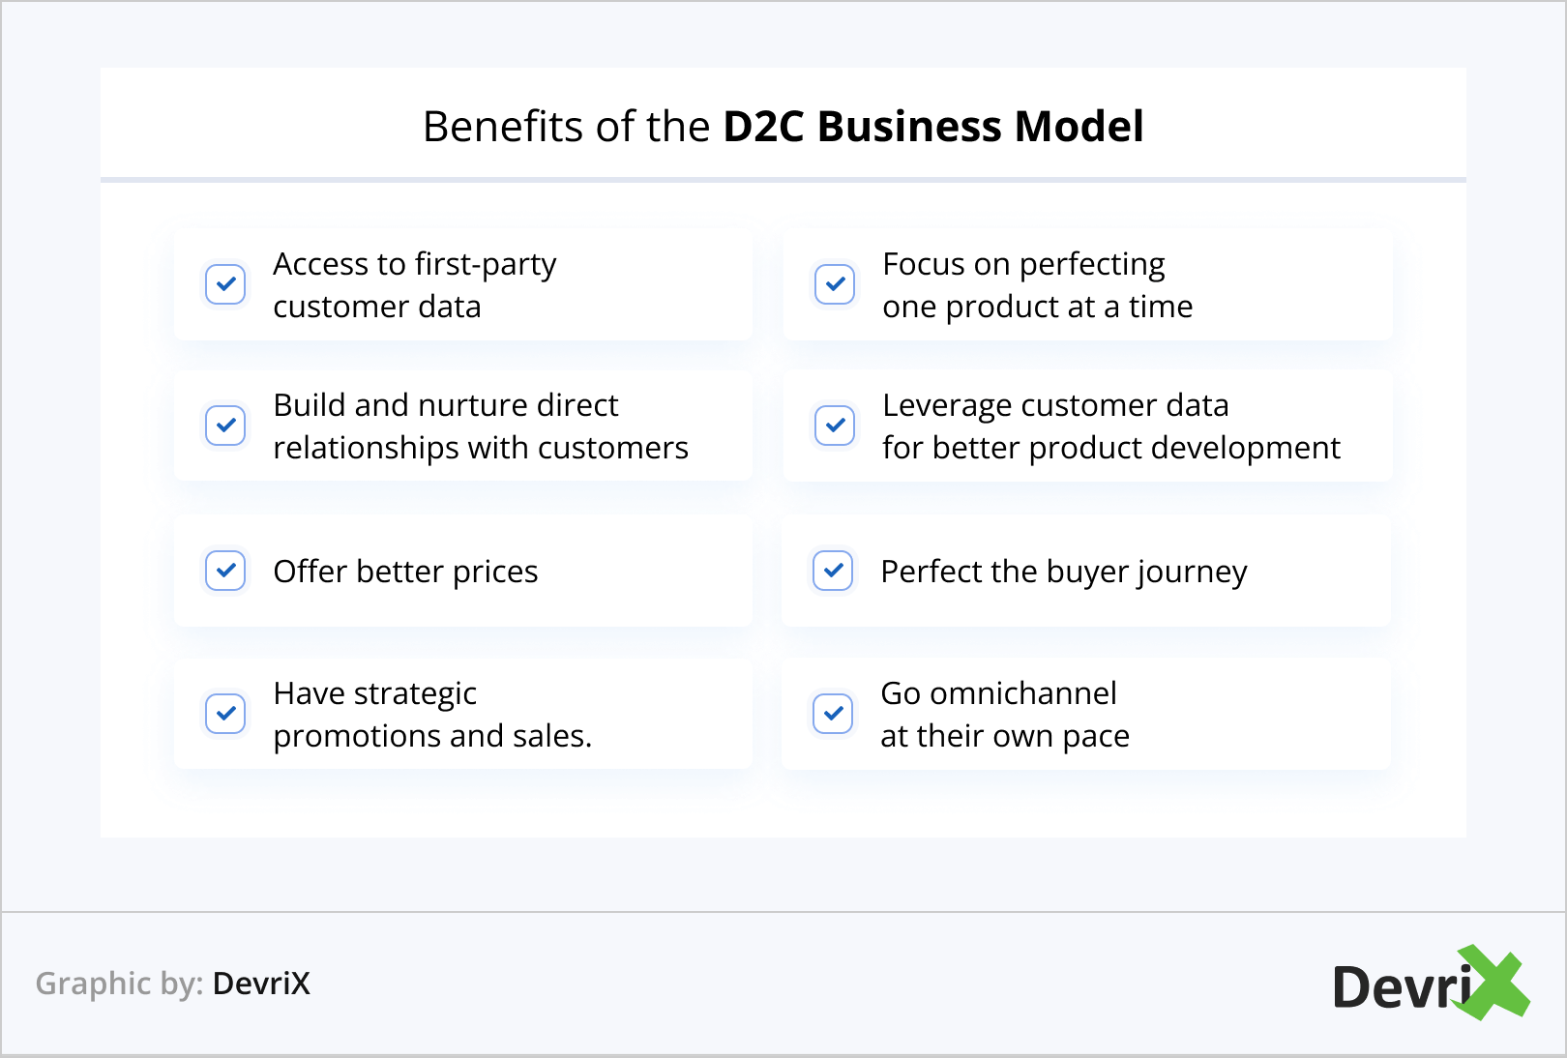Toggle the Go omnichannel checkbox
The width and height of the screenshot is (1567, 1058).
833,714
